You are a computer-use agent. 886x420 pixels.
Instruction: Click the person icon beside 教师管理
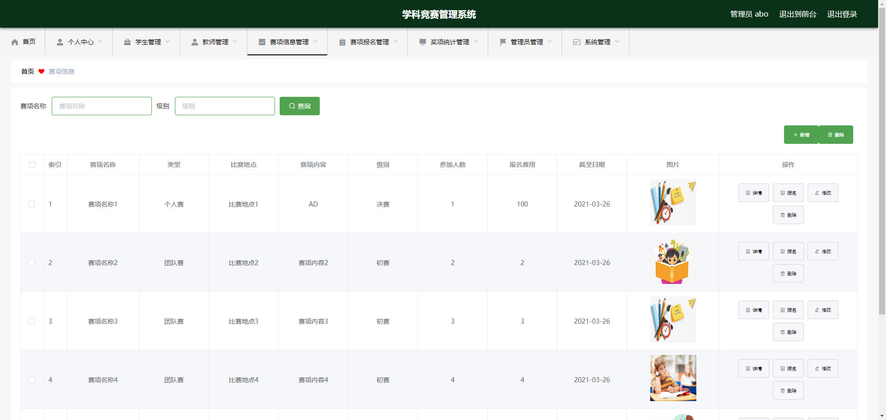(x=195, y=42)
